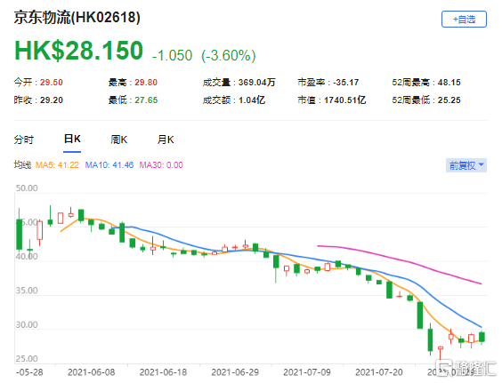The height and width of the screenshot is (383, 502).
Task: Click the 市盈率 value -35.17
Action: tap(345, 83)
